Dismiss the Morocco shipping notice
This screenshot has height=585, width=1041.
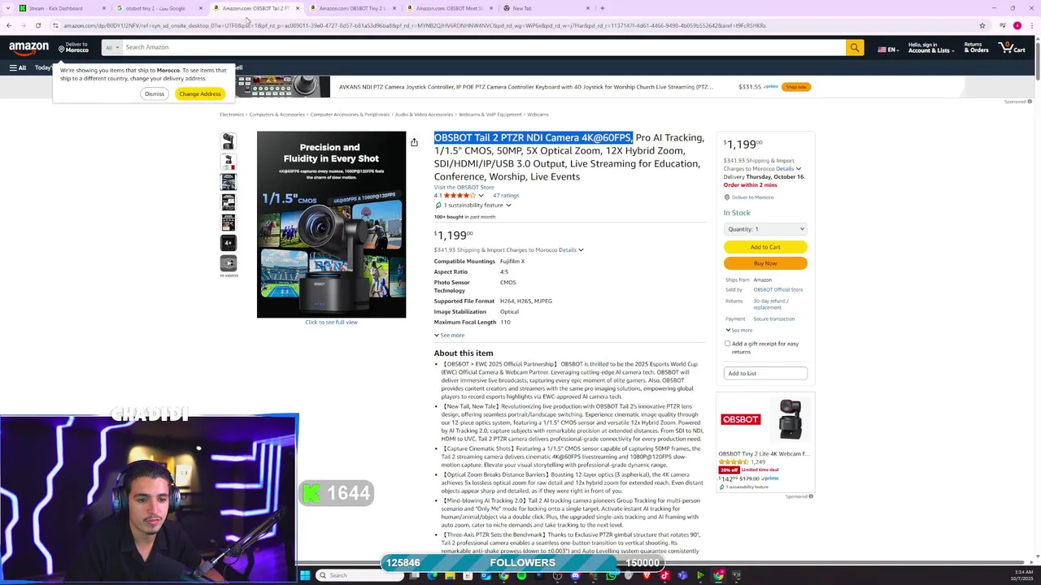tap(154, 94)
